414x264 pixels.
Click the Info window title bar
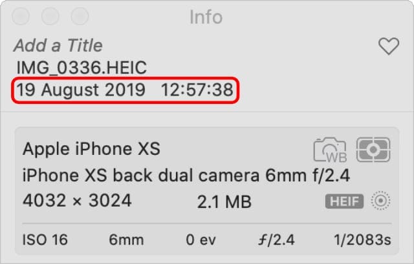(206, 17)
